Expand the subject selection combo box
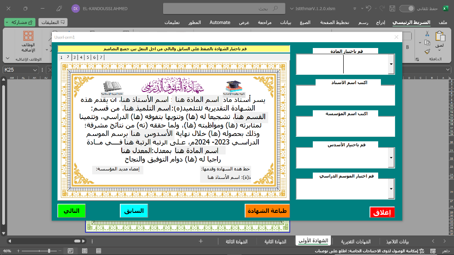This screenshot has width=454, height=255. tap(391, 64)
